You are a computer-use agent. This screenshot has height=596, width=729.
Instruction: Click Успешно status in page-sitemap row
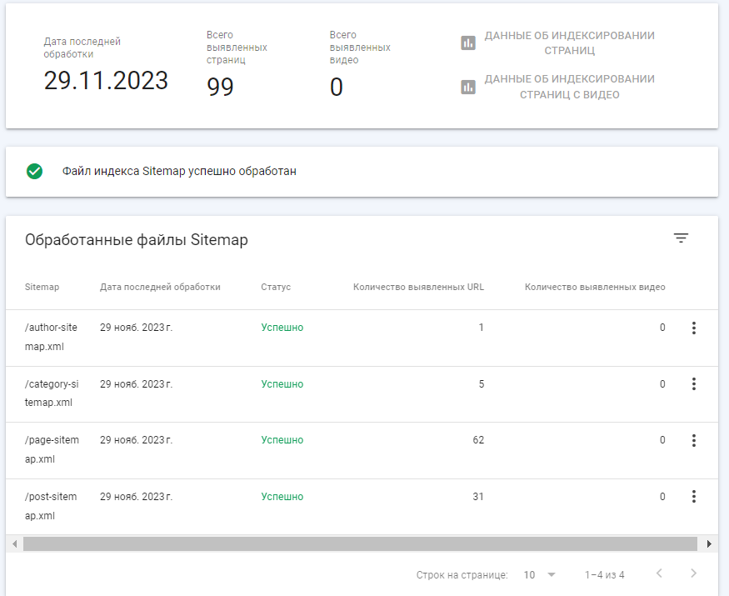pyautogui.click(x=282, y=440)
